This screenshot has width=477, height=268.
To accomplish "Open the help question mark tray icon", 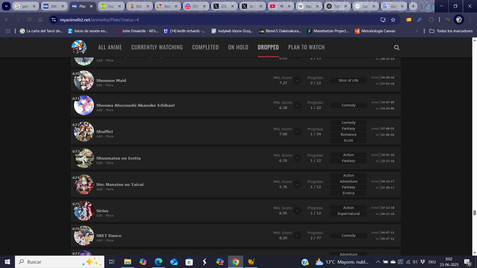I will 305,262.
